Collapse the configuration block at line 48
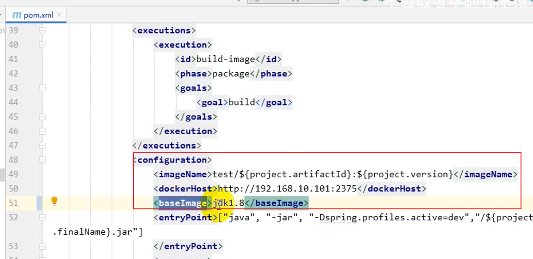Screen dimensions: 533x259 coord(42,160)
